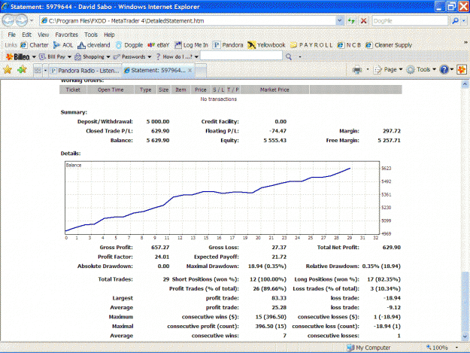Open the Pandora favorites link
This screenshot has width=470, height=353.
[x=228, y=45]
